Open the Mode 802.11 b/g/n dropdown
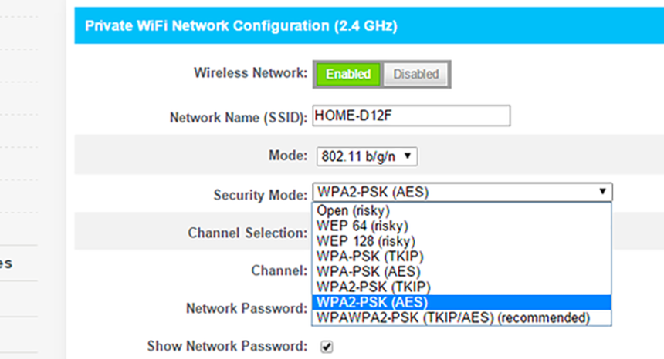 click(366, 156)
